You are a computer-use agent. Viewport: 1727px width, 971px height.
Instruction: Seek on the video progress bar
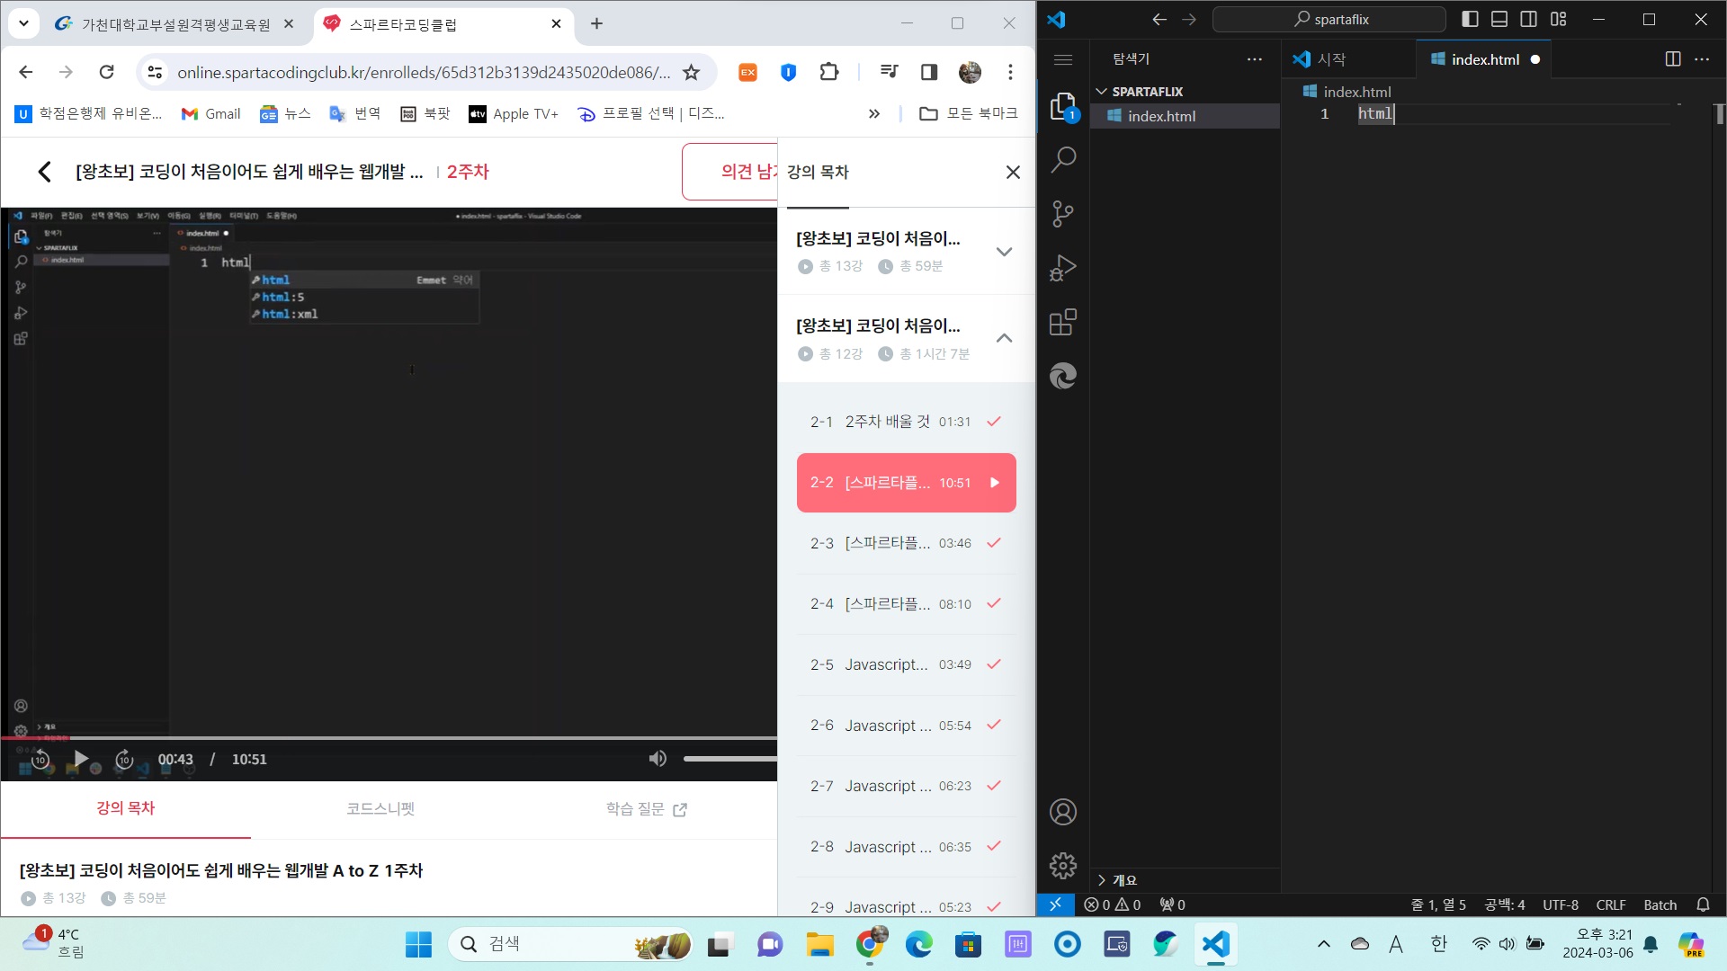pyautogui.click(x=389, y=737)
